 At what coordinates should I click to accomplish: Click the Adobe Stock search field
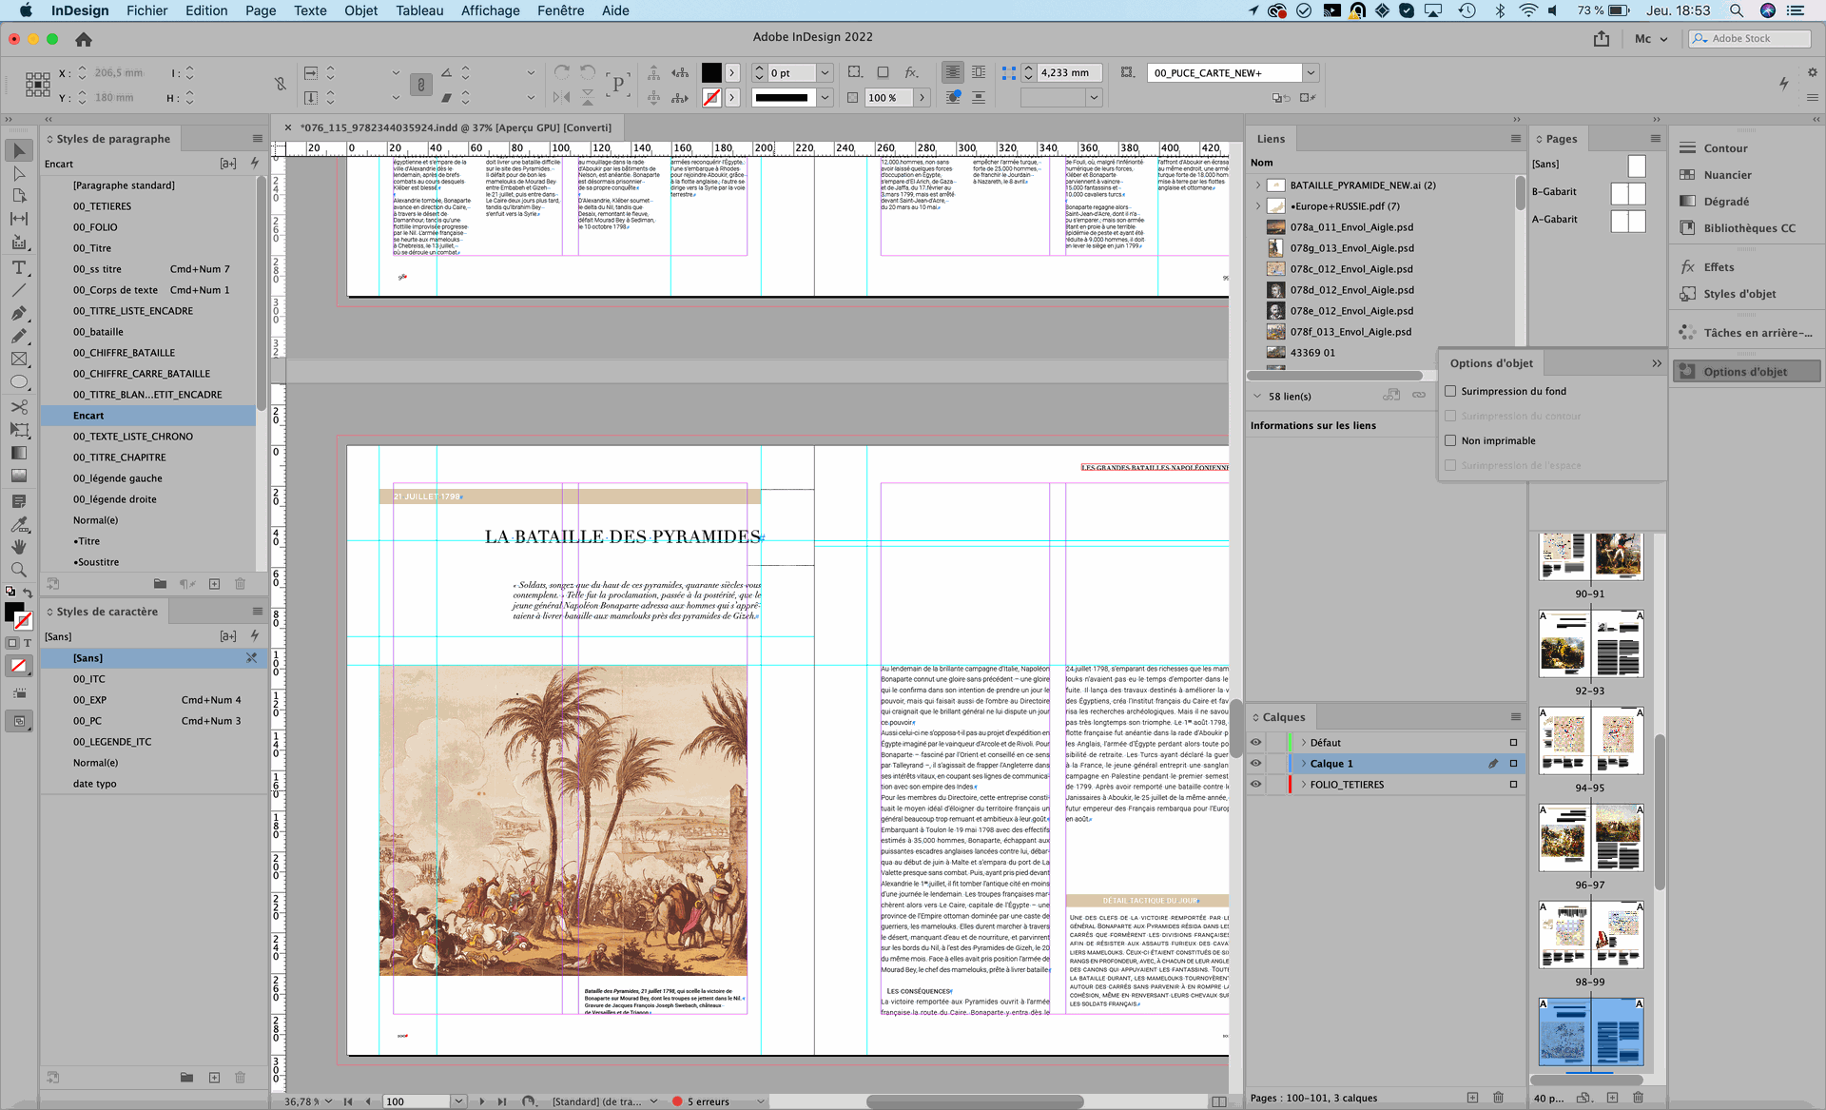click(1750, 38)
